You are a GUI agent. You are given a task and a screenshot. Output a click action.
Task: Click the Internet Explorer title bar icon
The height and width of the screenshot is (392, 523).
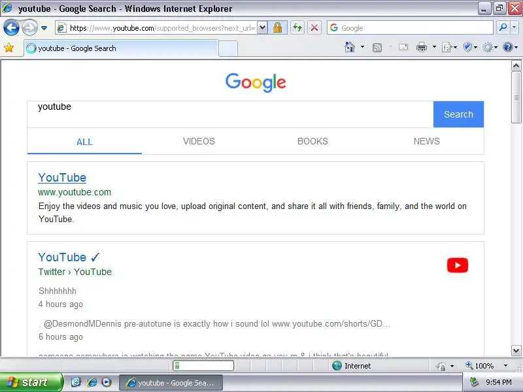point(7,8)
